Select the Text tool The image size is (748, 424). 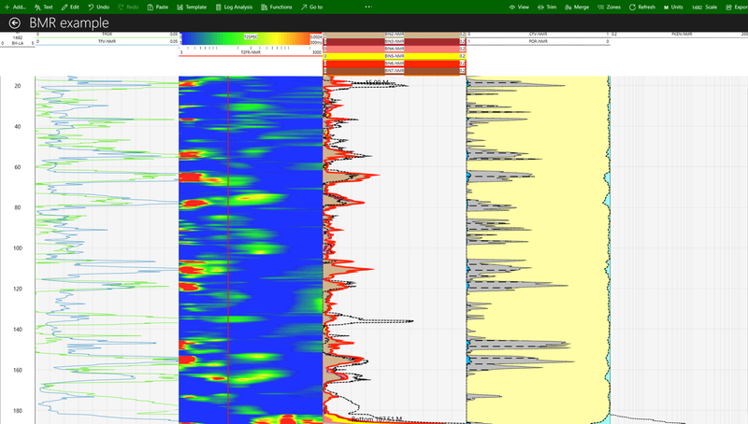click(43, 7)
